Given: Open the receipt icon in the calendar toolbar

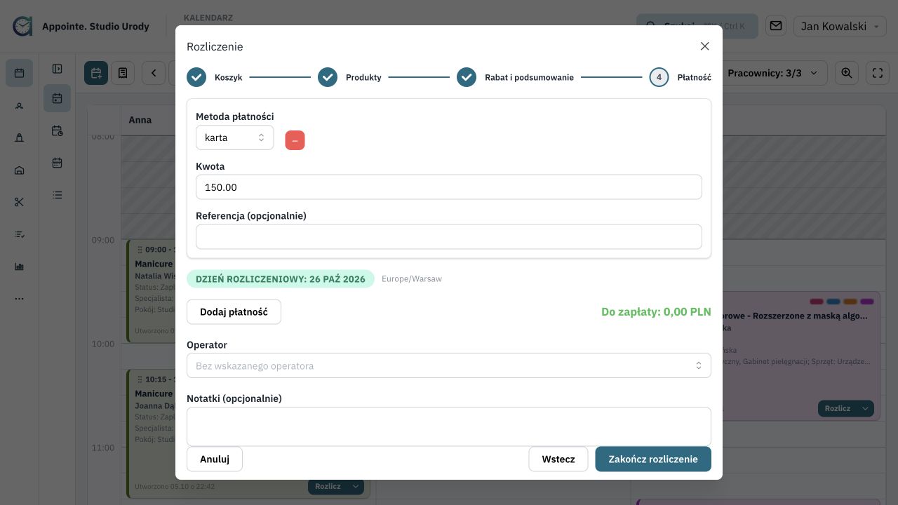Looking at the screenshot, I should pyautogui.click(x=123, y=73).
